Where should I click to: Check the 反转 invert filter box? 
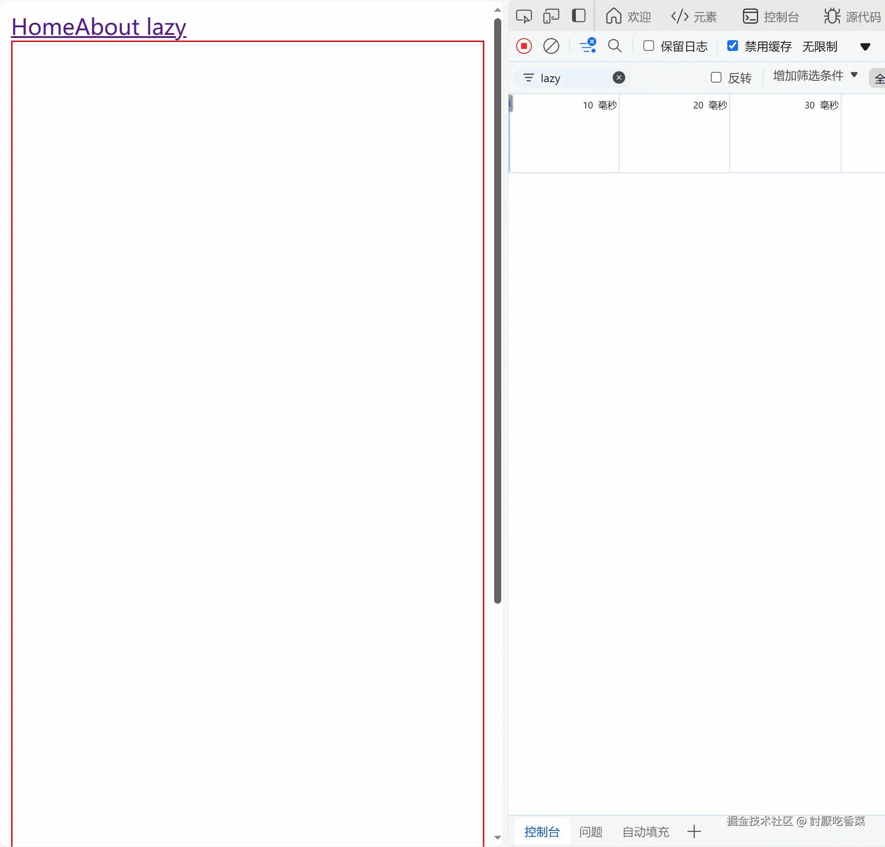click(716, 78)
